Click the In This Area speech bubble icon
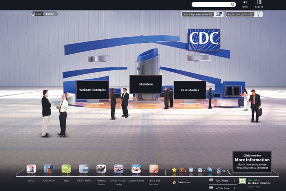This screenshot has width=286, height=191. 211,188
